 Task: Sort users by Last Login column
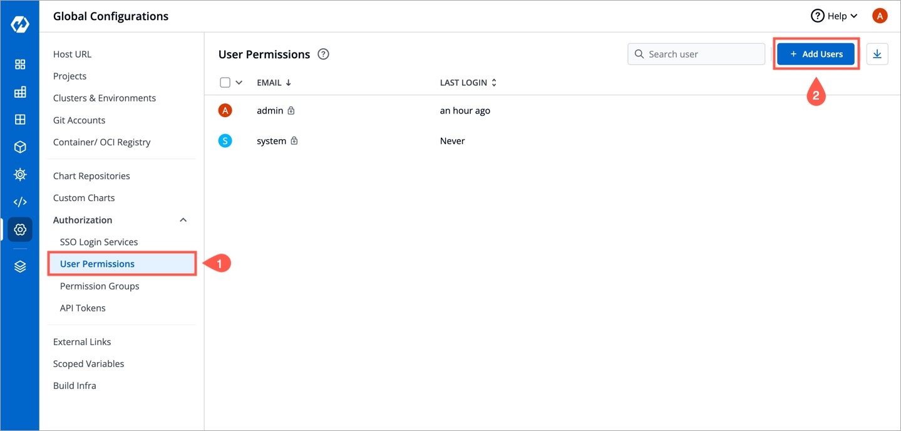tap(468, 83)
